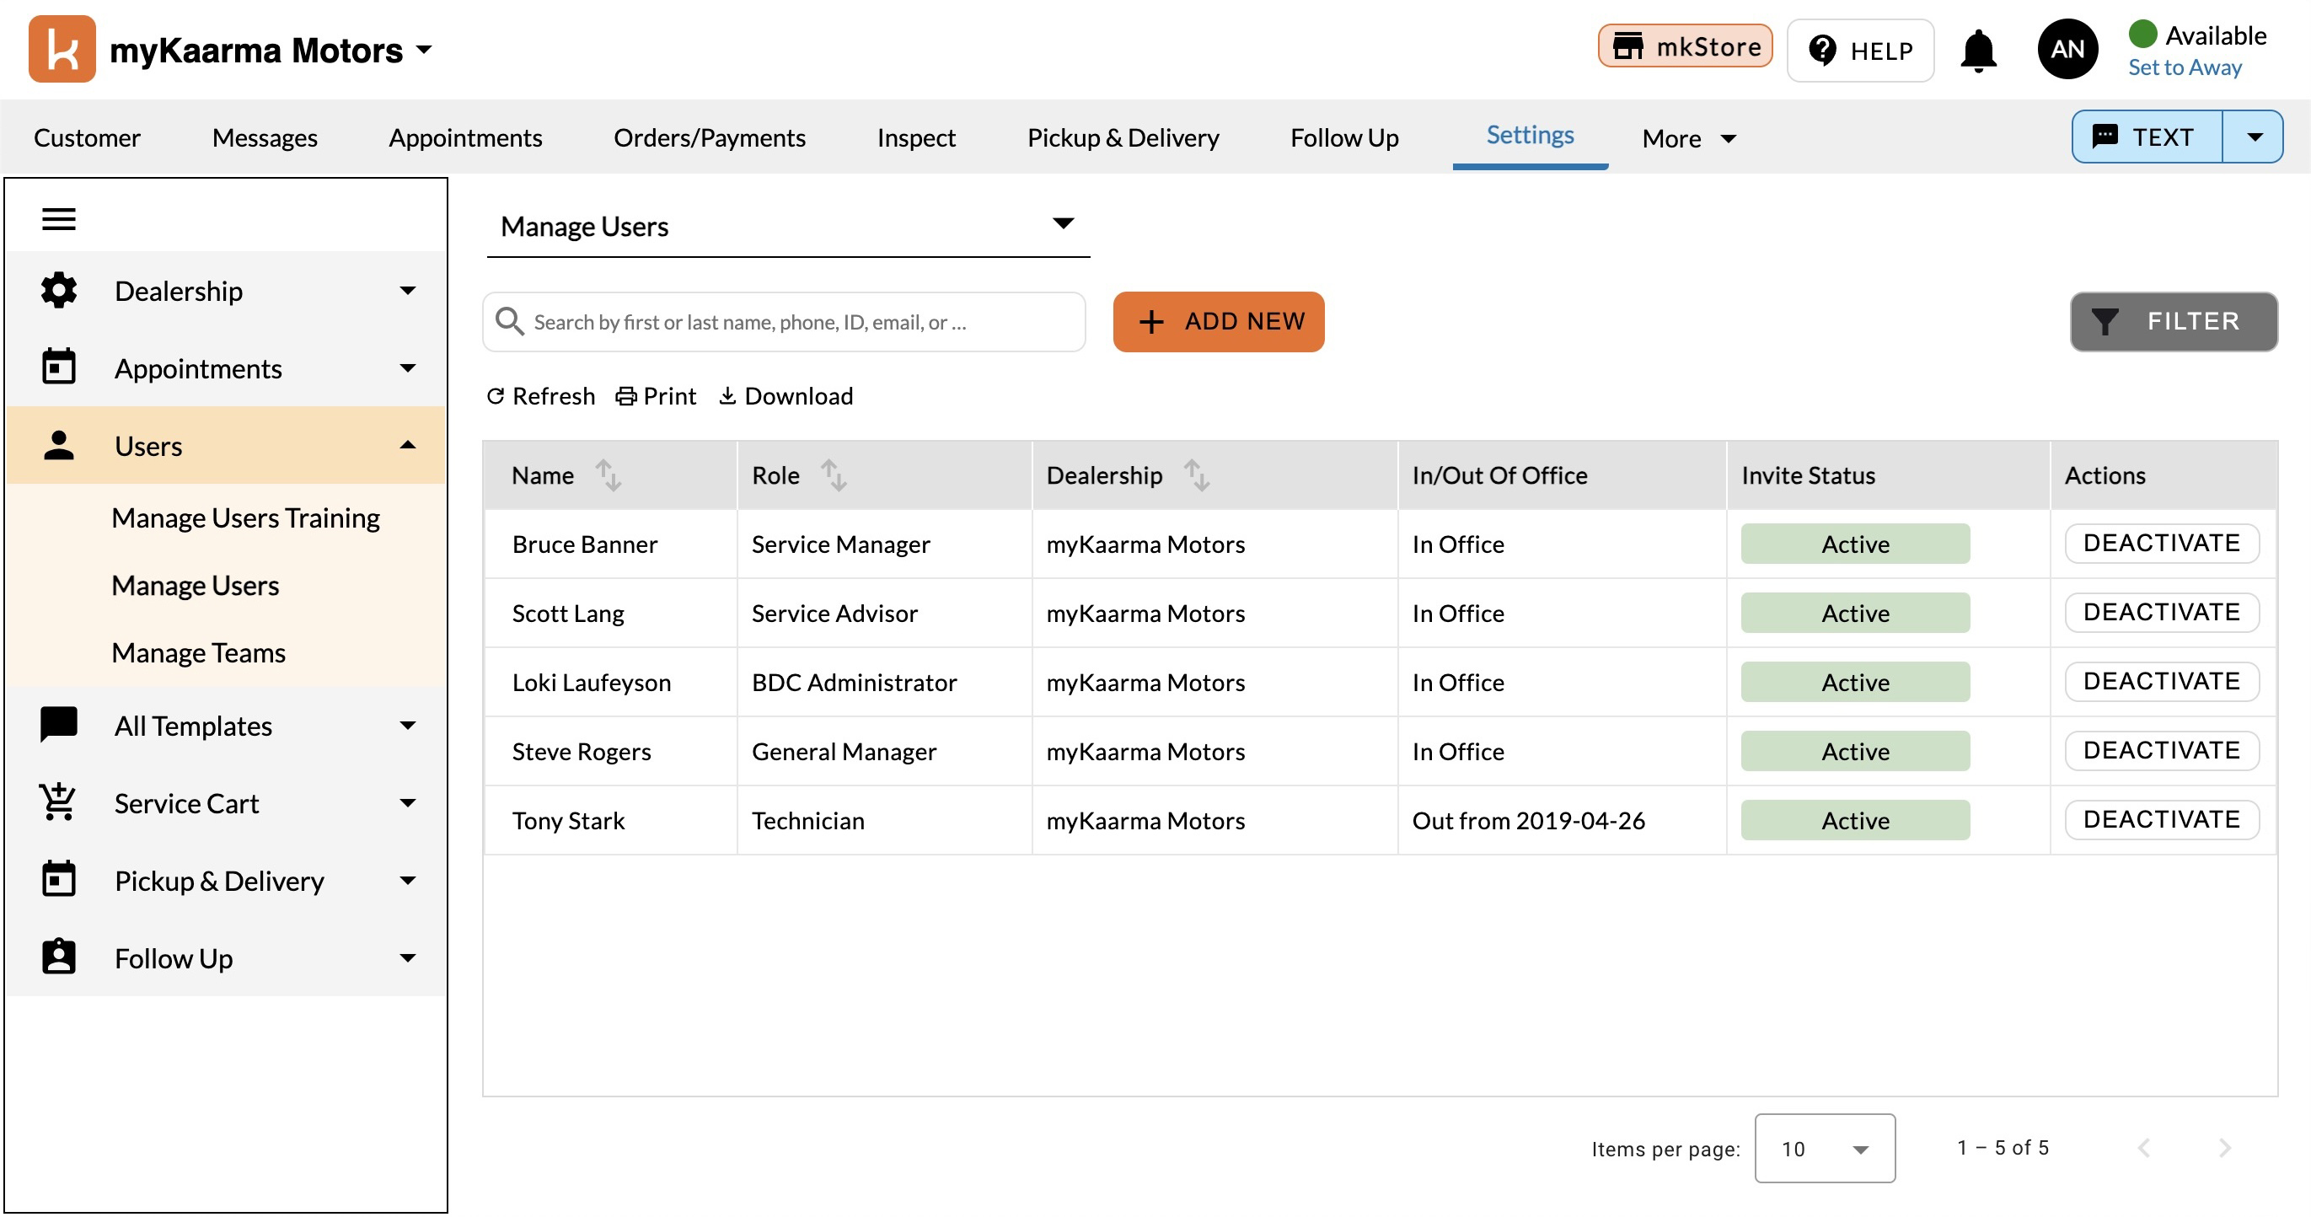Image resolution: width=2311 pixels, height=1217 pixels.
Task: Click Set to Away link
Action: click(x=2185, y=67)
